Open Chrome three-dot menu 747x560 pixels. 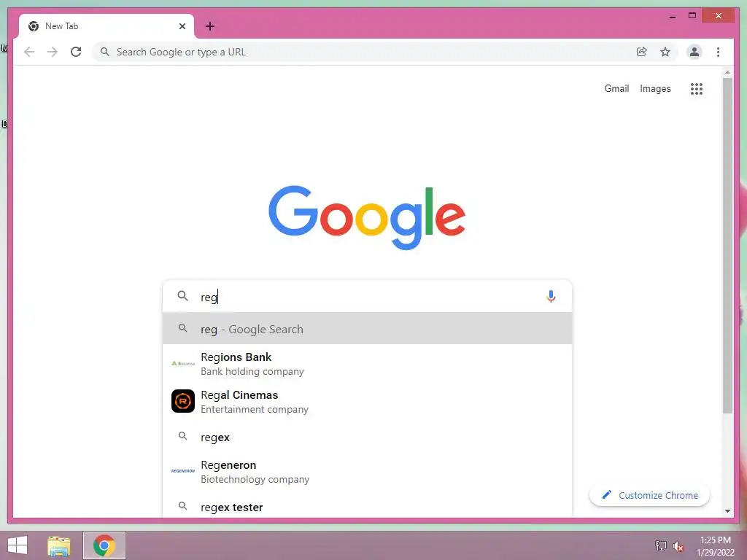pyautogui.click(x=718, y=52)
